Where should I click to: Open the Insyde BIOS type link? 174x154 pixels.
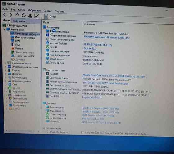(92, 97)
